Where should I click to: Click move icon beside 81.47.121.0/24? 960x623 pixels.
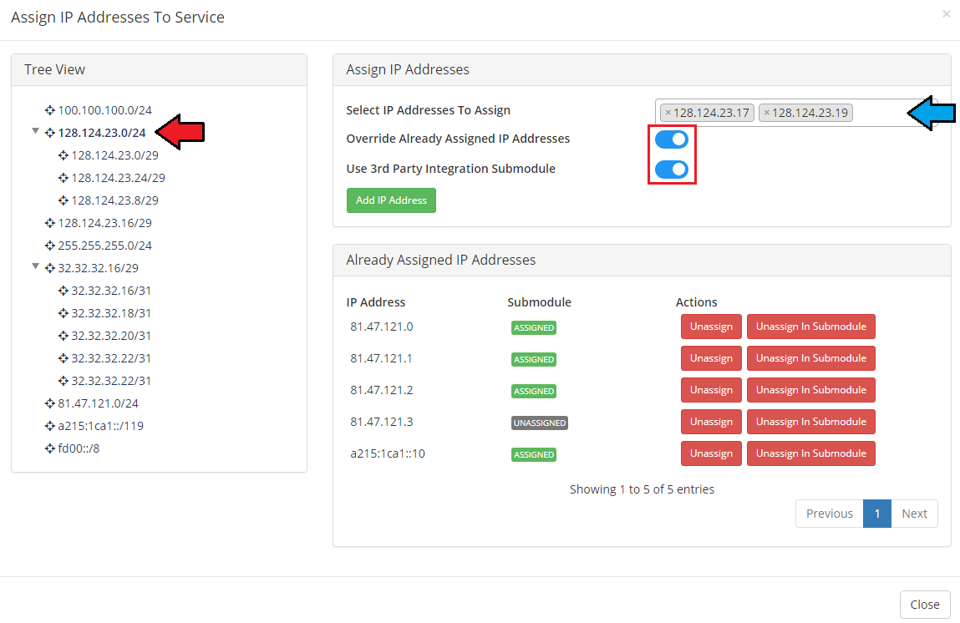point(49,403)
